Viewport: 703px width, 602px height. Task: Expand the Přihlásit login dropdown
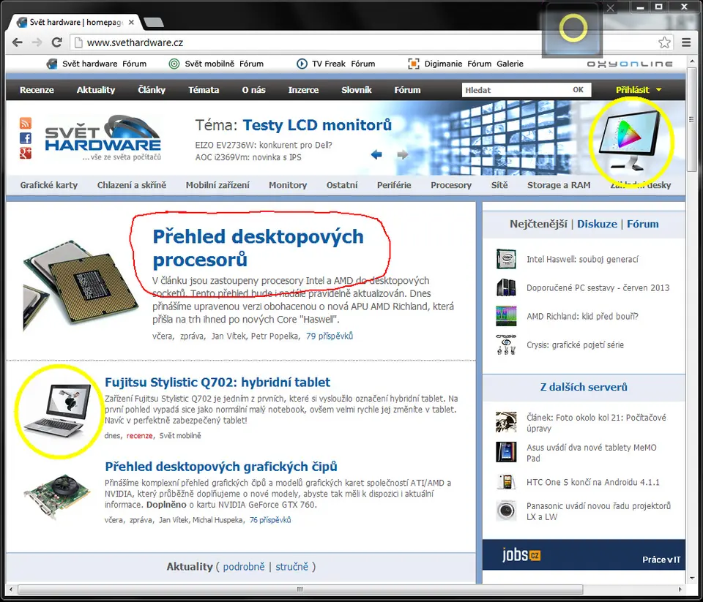(639, 89)
